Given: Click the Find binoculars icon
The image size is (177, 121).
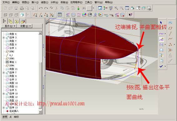Looking at the screenshot, I should (84, 8).
